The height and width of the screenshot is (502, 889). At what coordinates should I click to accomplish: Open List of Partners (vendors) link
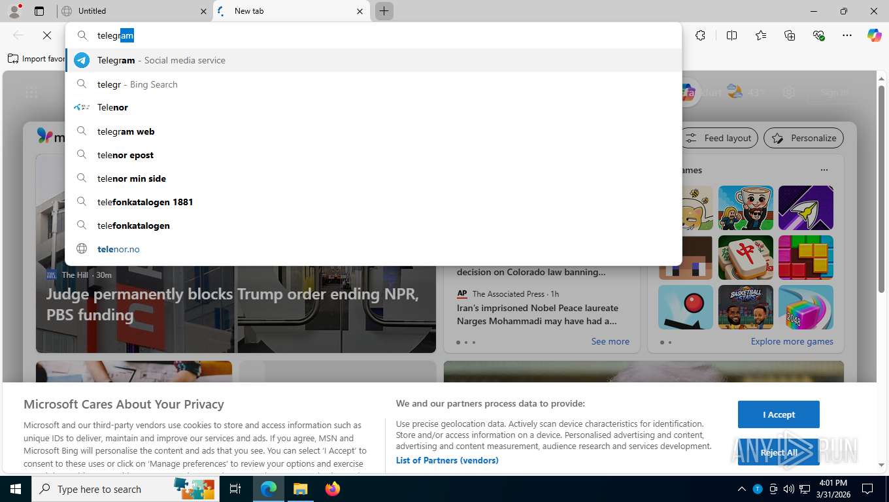pos(447,460)
